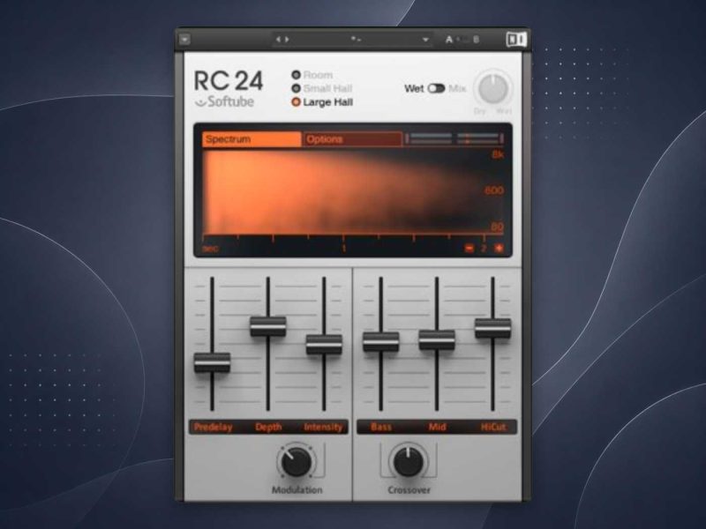Click the Intensity label
Image resolution: width=706 pixels, height=529 pixels.
(323, 427)
